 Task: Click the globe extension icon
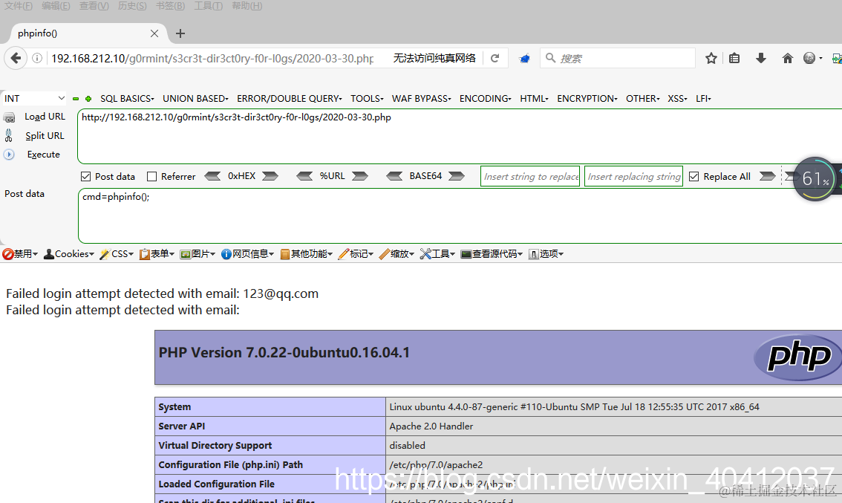click(x=810, y=58)
